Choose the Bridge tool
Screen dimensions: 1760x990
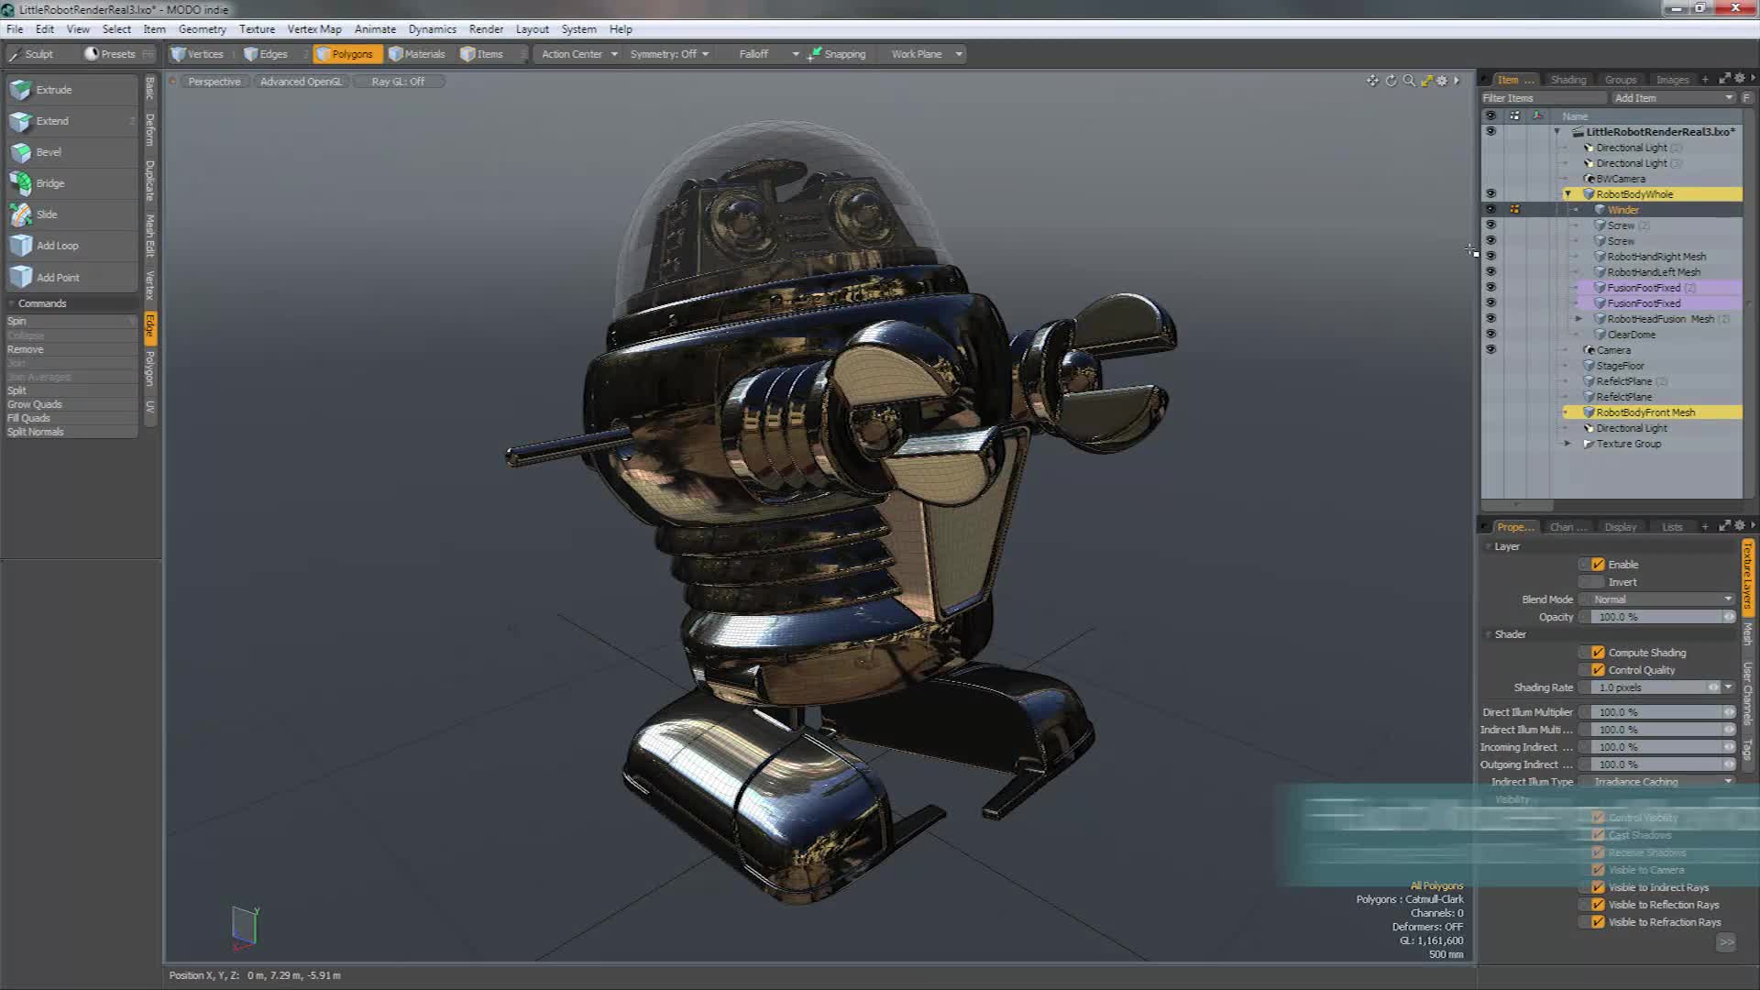pos(49,183)
